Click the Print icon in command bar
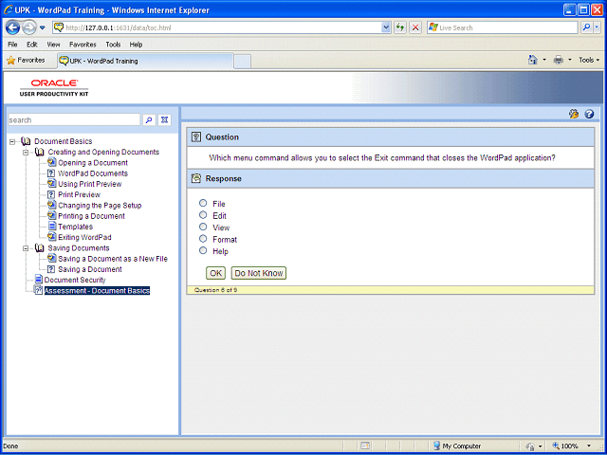The width and height of the screenshot is (607, 455). click(x=559, y=60)
